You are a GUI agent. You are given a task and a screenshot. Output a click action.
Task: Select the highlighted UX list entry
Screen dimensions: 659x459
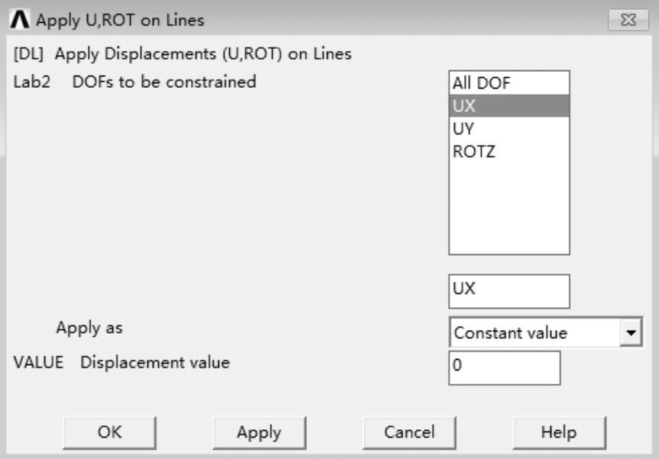pos(509,106)
